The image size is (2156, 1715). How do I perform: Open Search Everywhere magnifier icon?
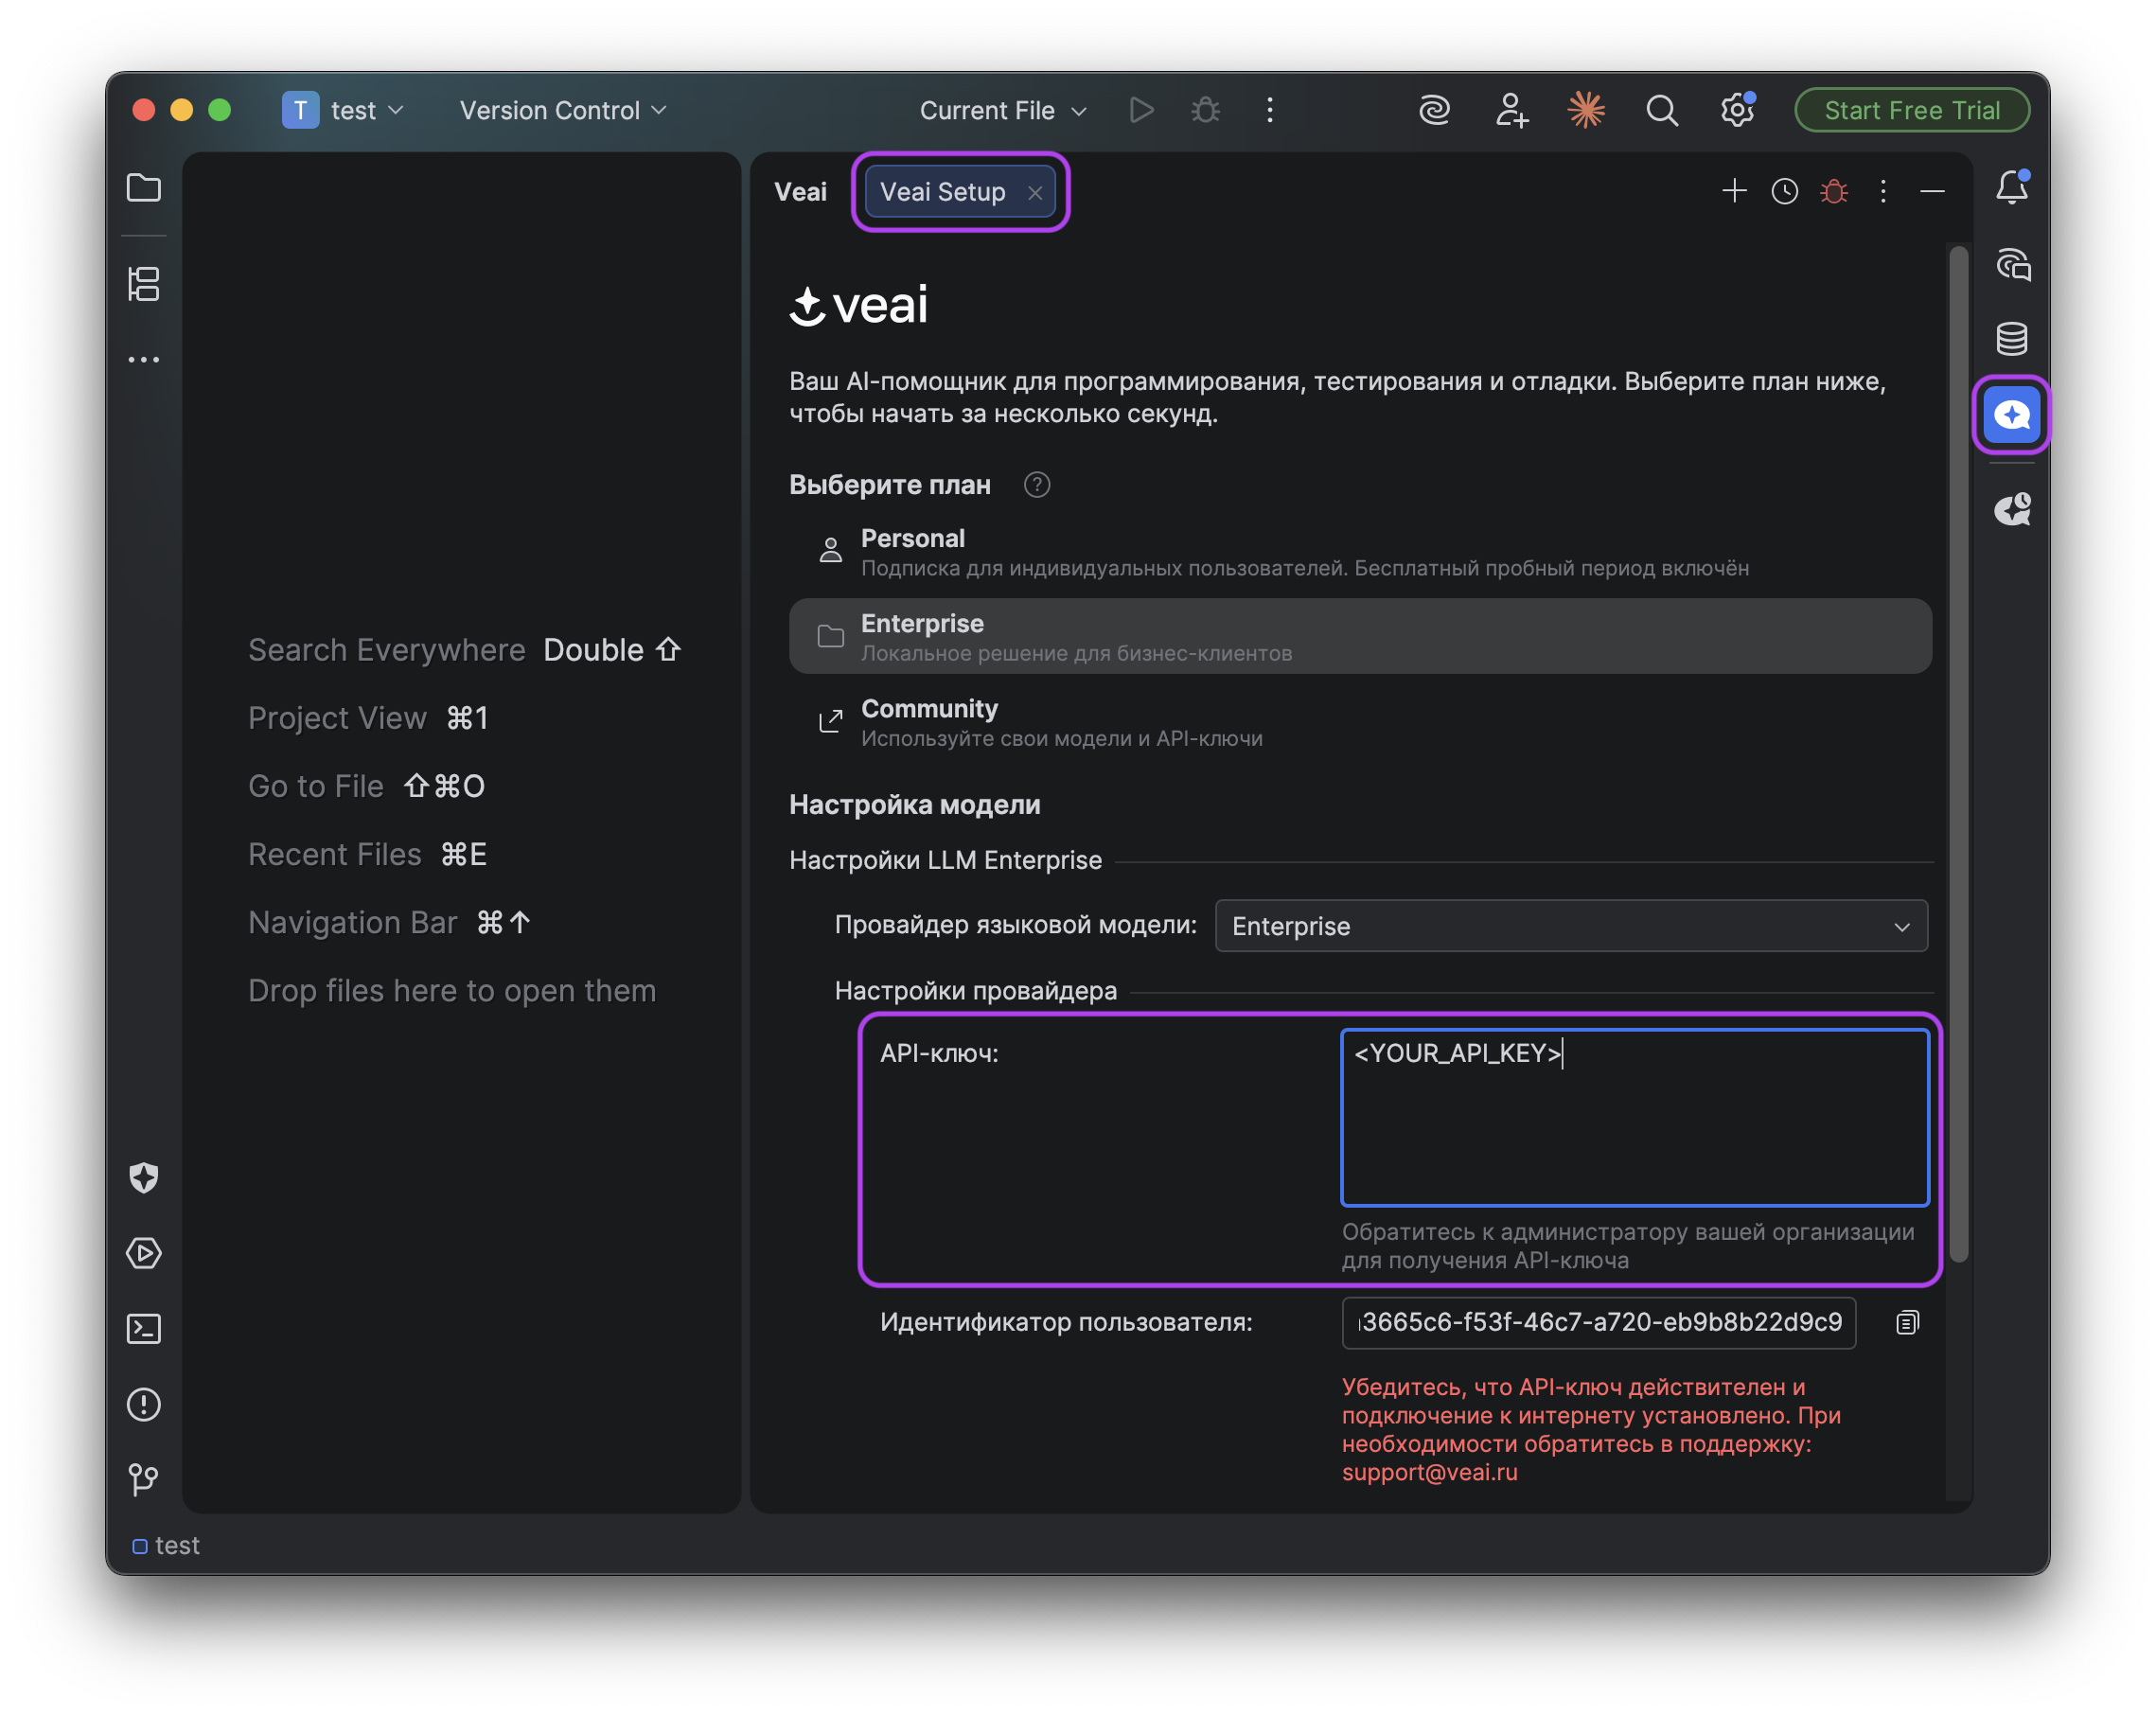[1662, 110]
